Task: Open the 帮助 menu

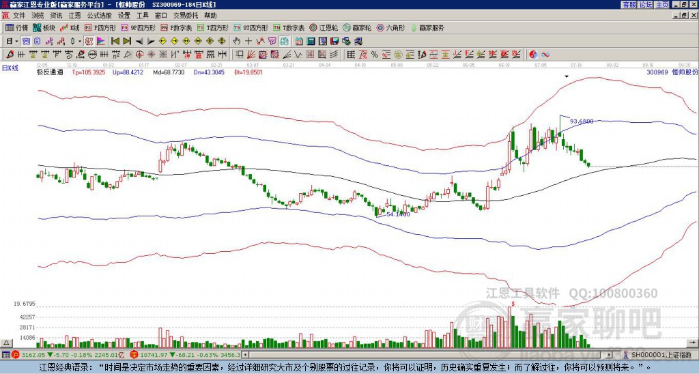Action: (x=210, y=16)
